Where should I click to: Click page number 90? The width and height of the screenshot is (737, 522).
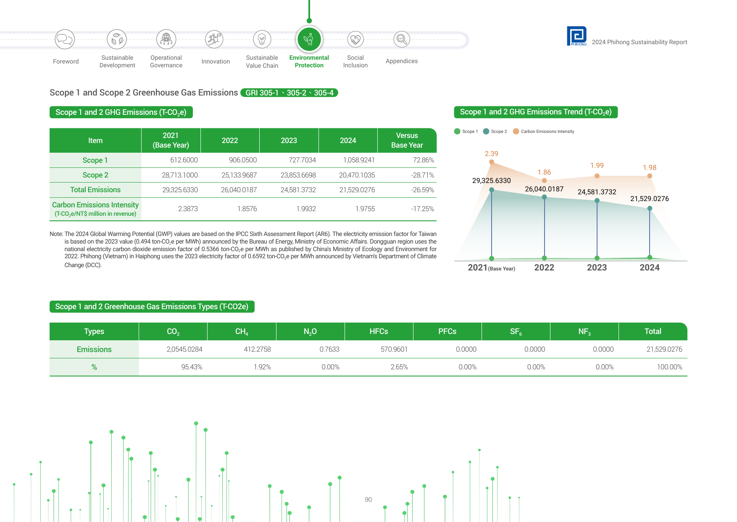tap(368, 499)
